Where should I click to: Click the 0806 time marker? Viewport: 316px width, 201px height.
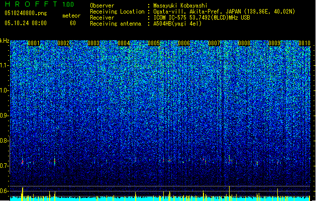click(184, 43)
